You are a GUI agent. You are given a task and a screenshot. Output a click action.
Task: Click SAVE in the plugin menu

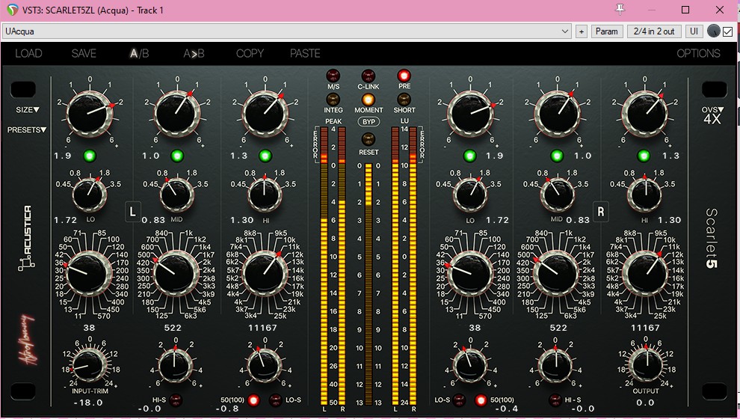84,53
